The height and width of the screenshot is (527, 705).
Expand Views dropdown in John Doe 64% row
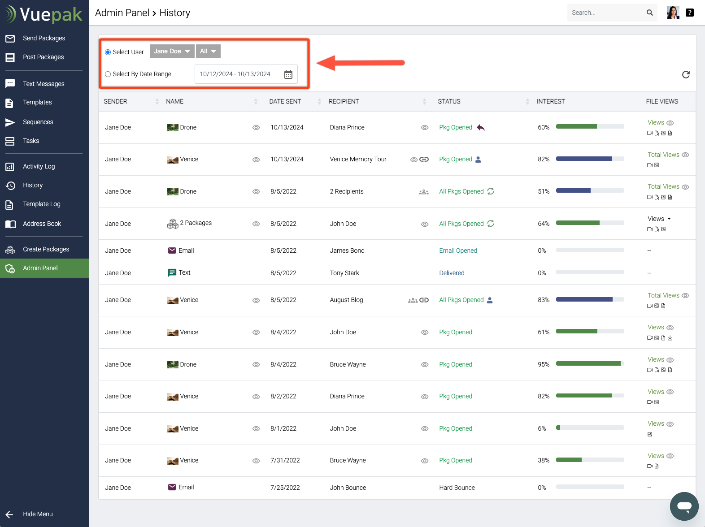(659, 219)
